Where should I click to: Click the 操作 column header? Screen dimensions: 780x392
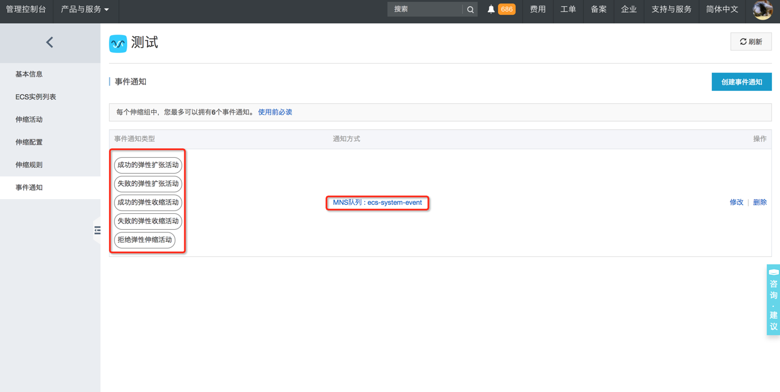(760, 139)
